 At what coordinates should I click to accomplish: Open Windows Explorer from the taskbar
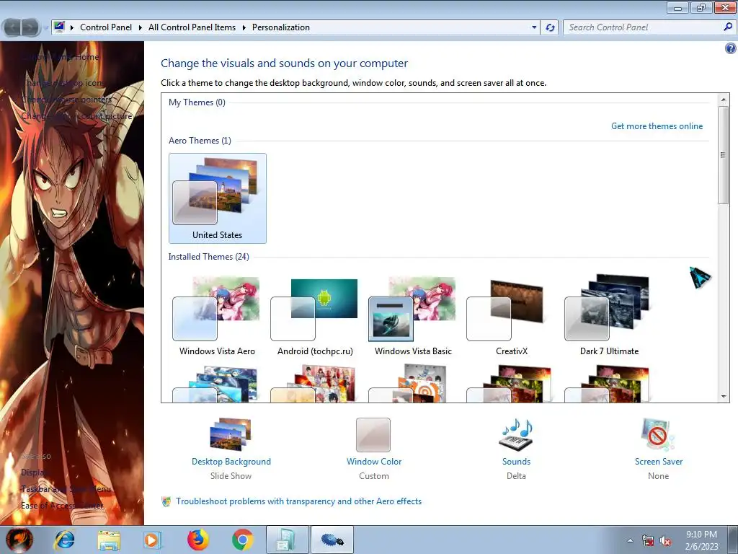[109, 540]
